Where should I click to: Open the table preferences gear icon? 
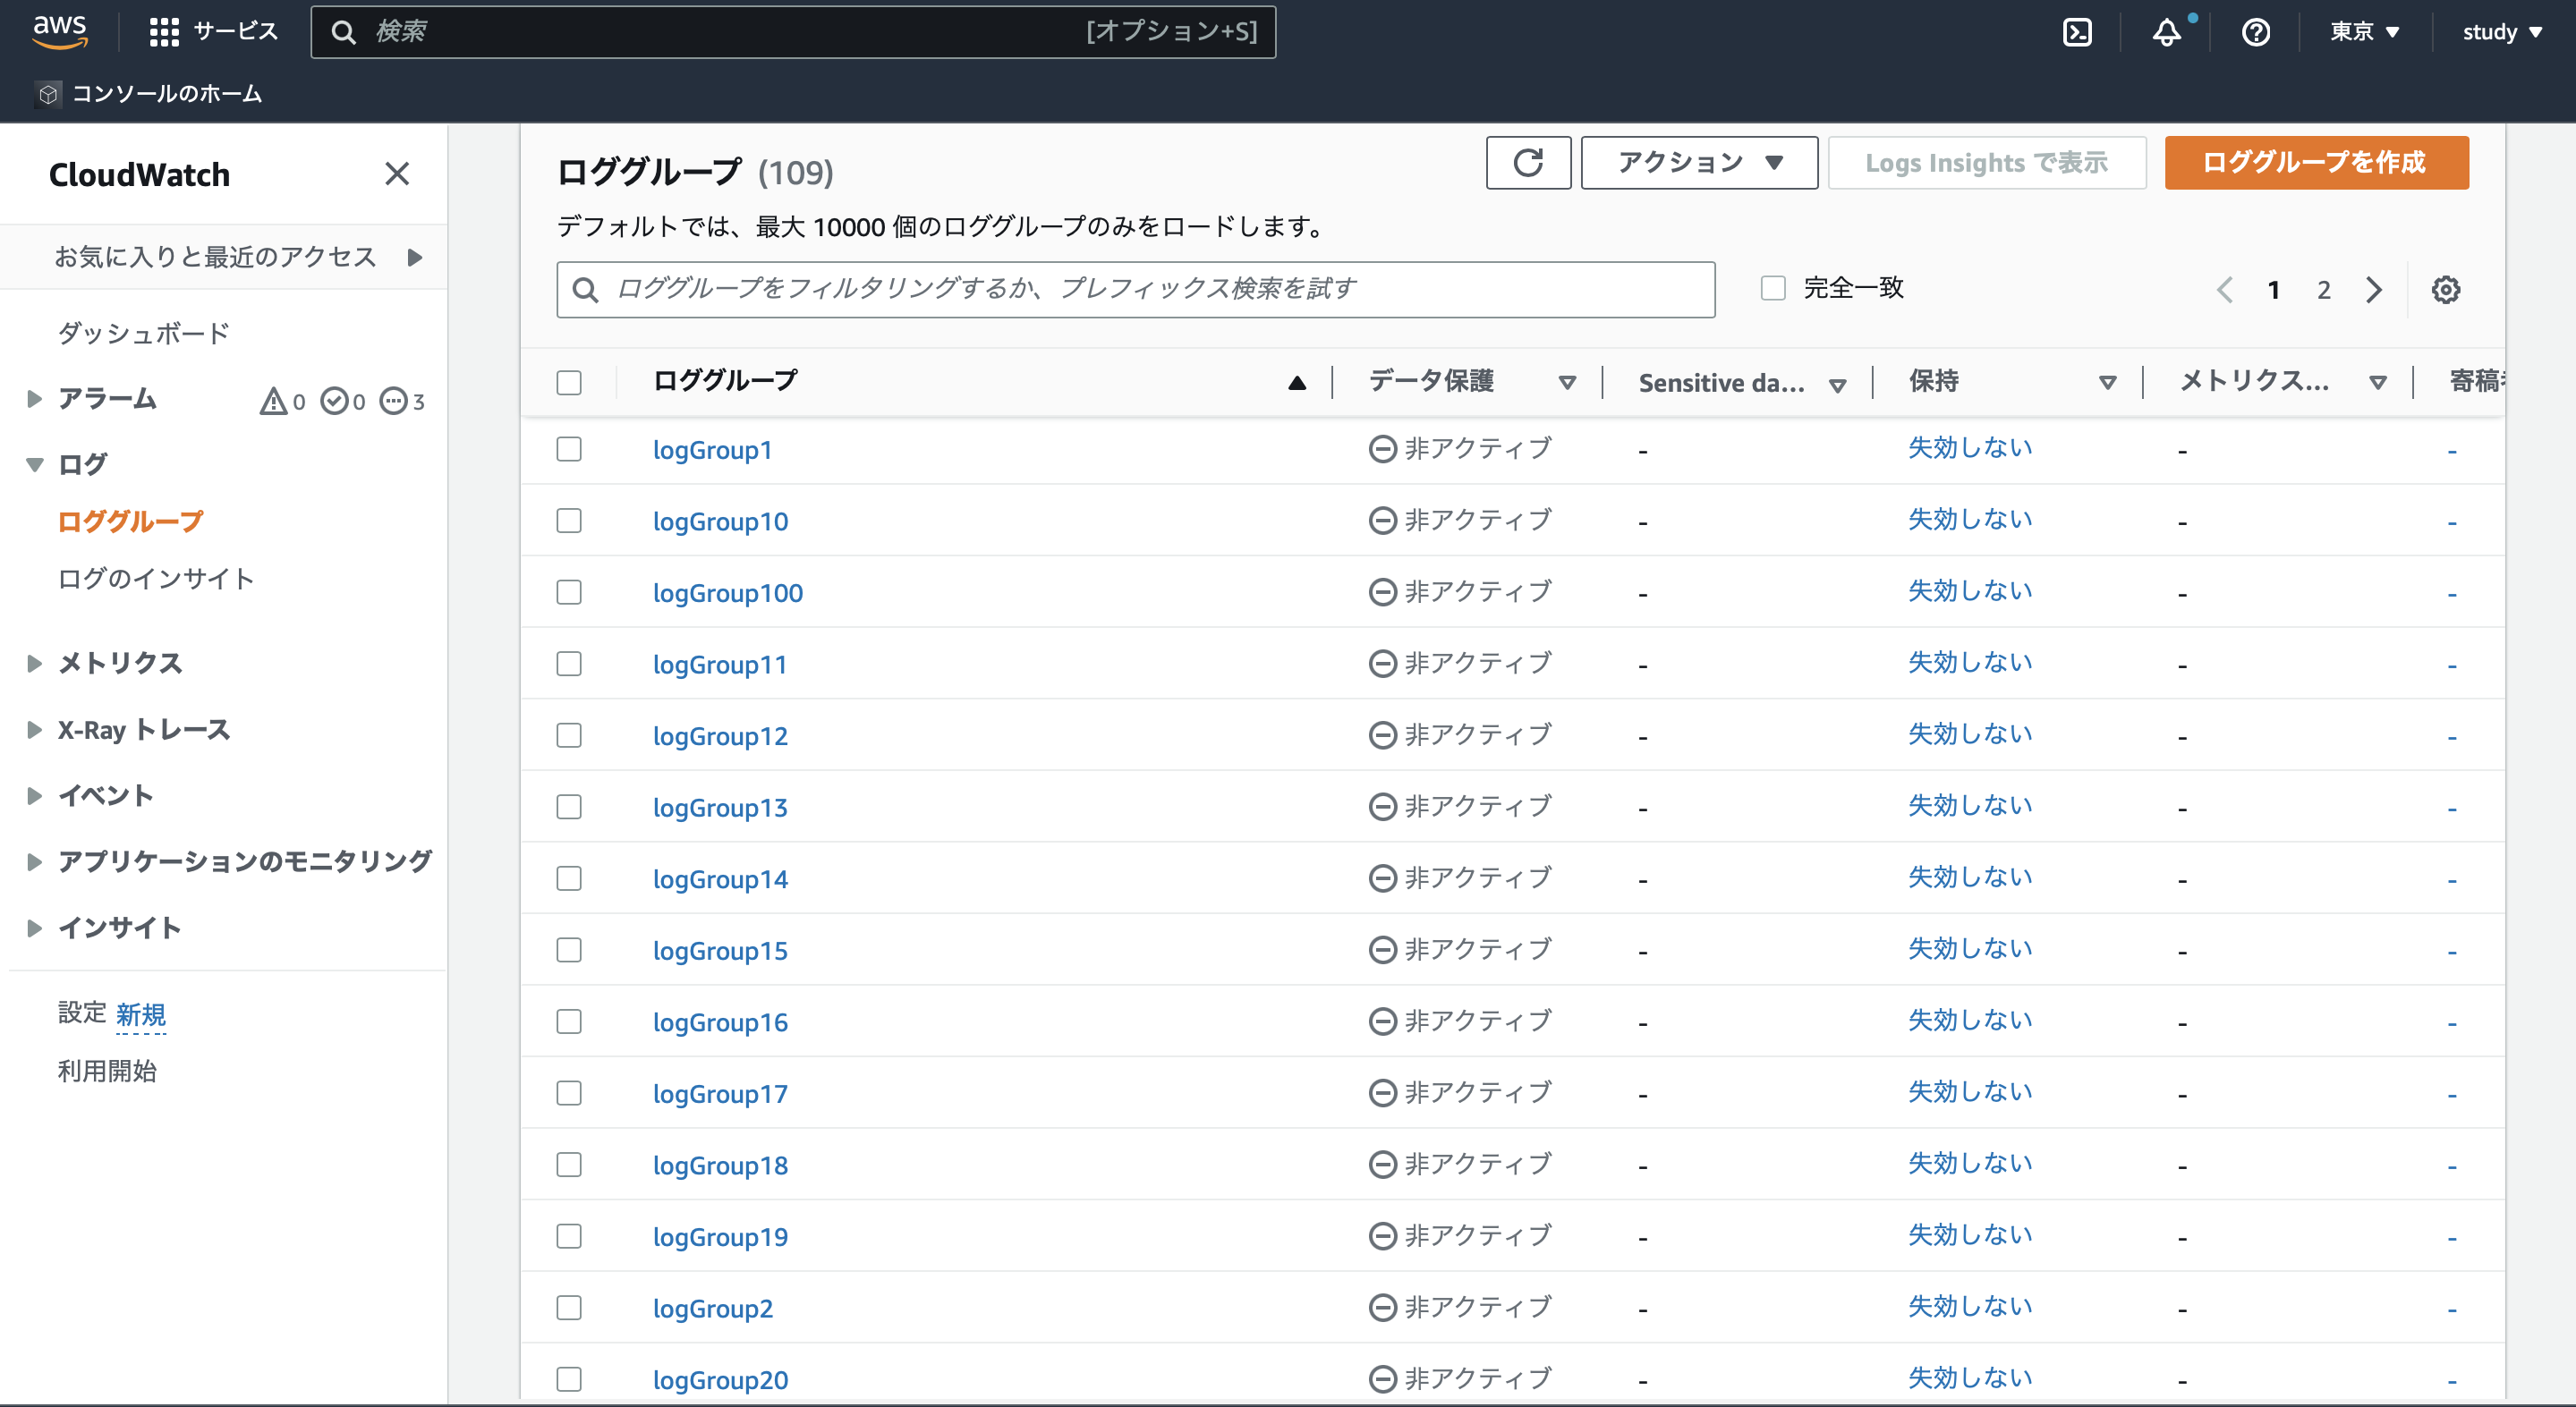coord(2446,289)
